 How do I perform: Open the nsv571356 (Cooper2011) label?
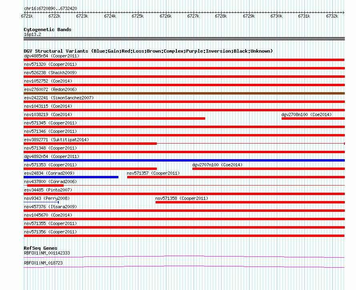[50, 232]
